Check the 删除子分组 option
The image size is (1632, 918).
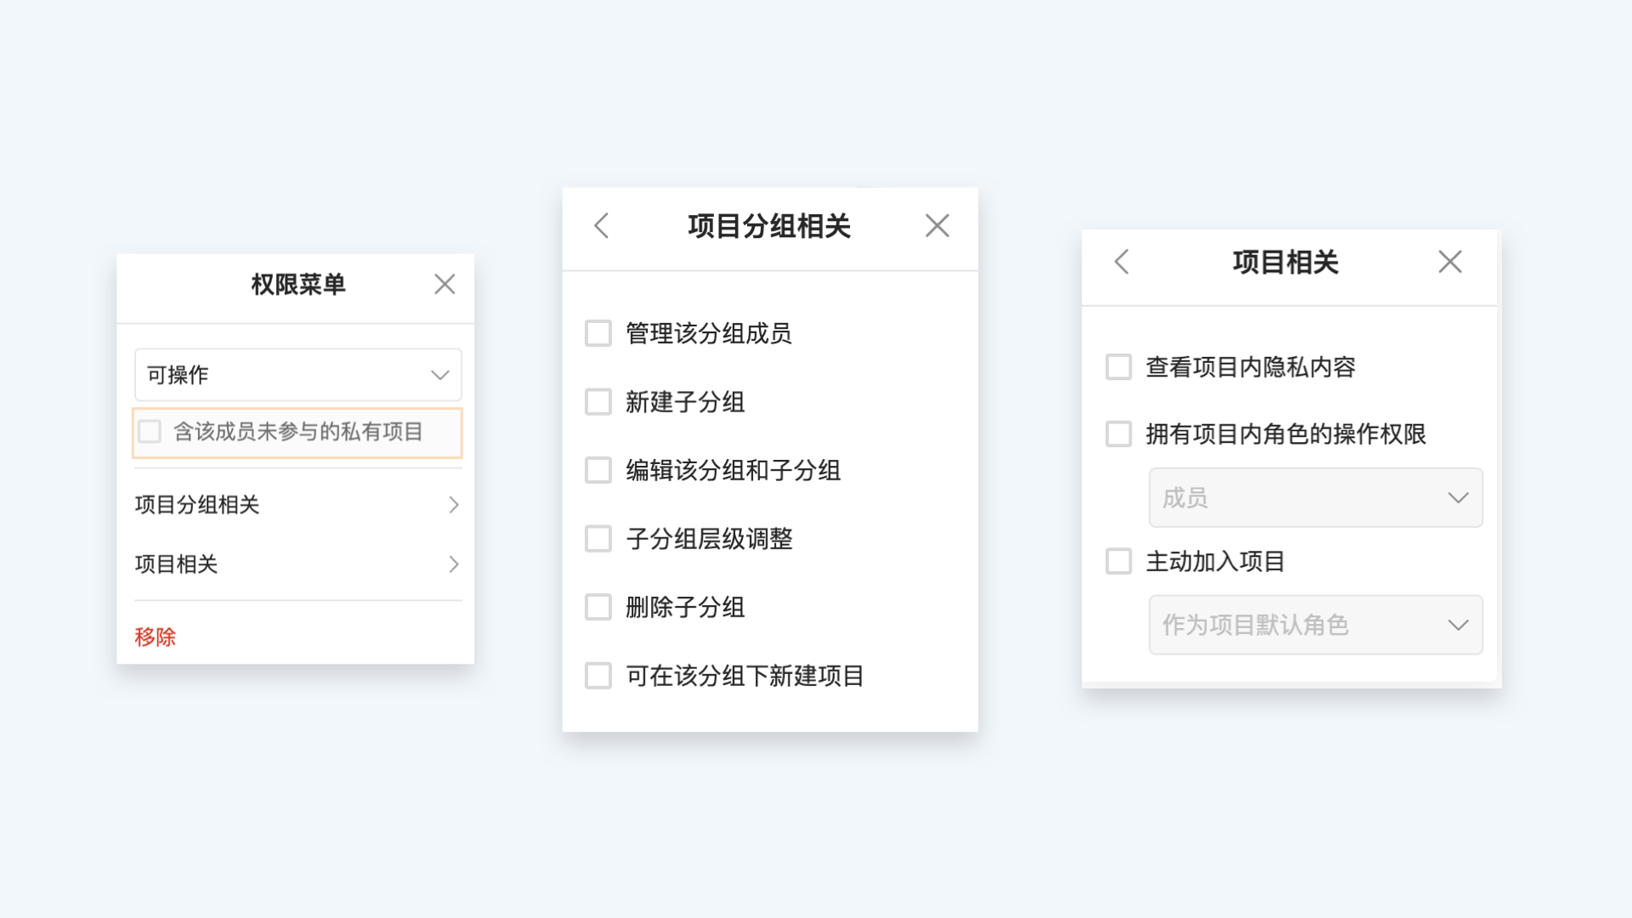pyautogui.click(x=598, y=607)
